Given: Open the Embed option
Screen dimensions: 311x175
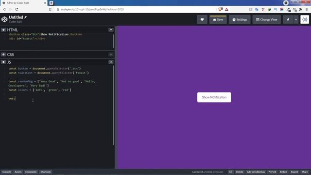Looking at the screenshot, I should [x=283, y=172].
